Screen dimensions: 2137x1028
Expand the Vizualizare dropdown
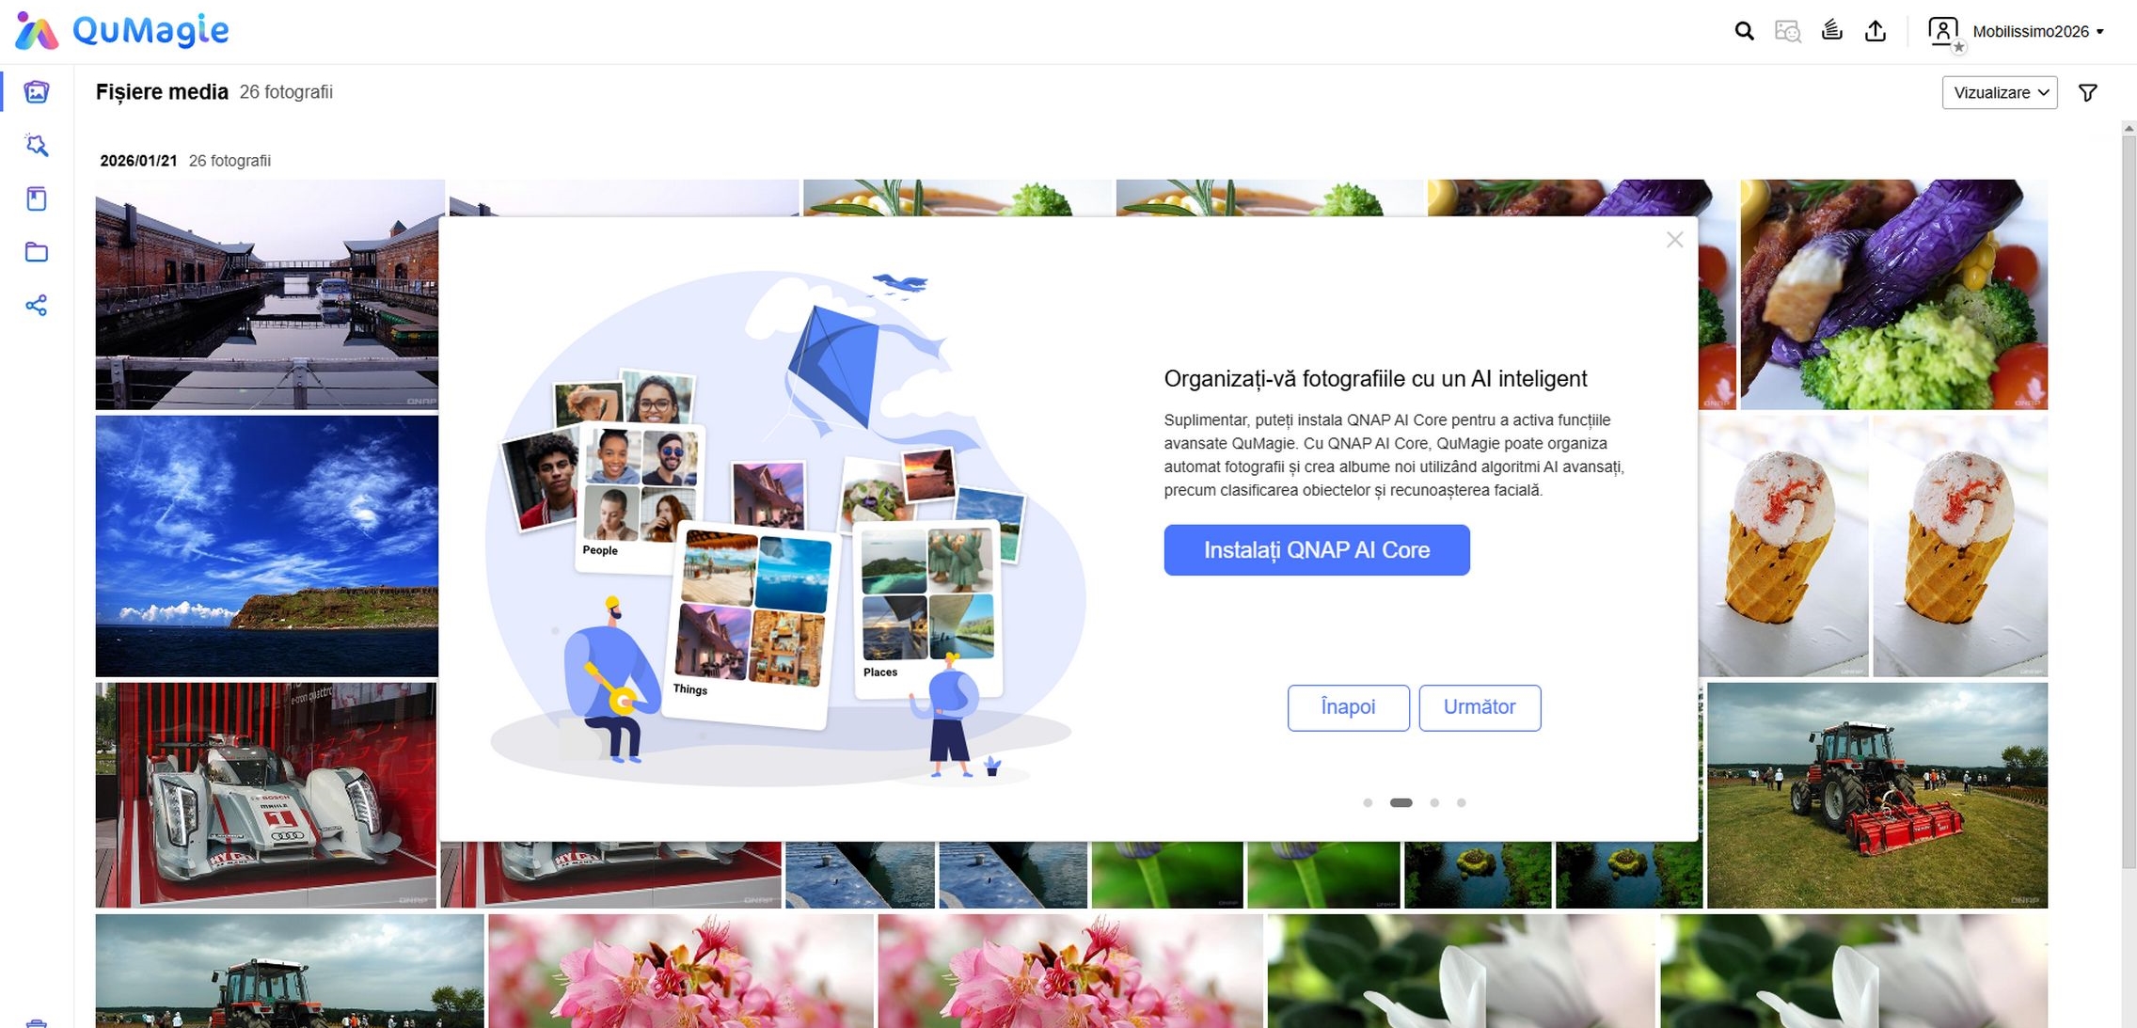click(2000, 92)
